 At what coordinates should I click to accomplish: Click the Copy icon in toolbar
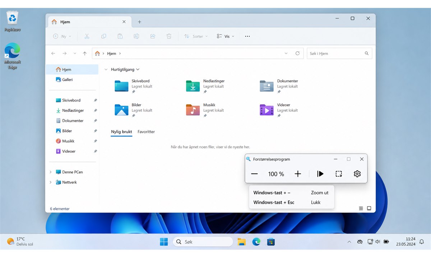pyautogui.click(x=103, y=36)
